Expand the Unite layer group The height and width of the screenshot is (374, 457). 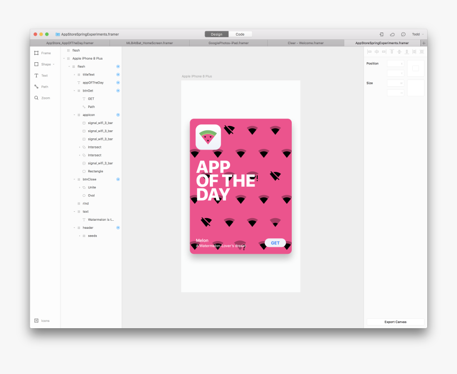80,187
